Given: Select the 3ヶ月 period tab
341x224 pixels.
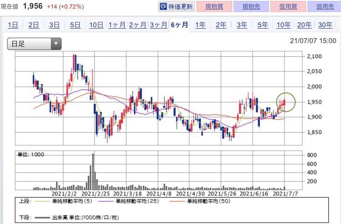Looking at the screenshot, I should click(158, 25).
